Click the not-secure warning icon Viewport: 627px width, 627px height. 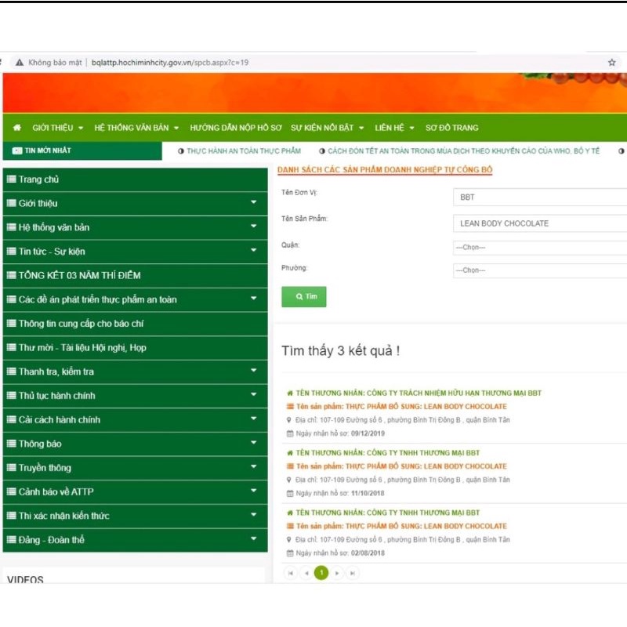(19, 63)
